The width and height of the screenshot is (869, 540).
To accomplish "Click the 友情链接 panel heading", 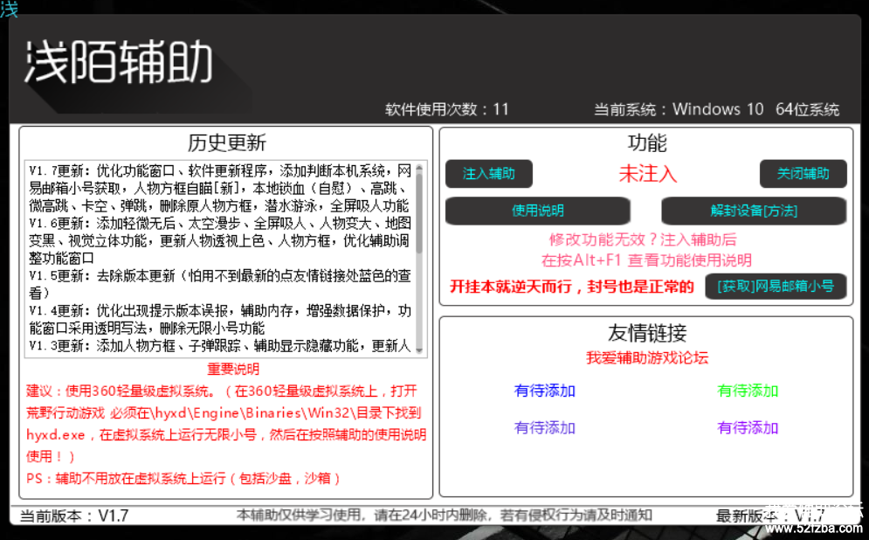I will click(x=647, y=333).
